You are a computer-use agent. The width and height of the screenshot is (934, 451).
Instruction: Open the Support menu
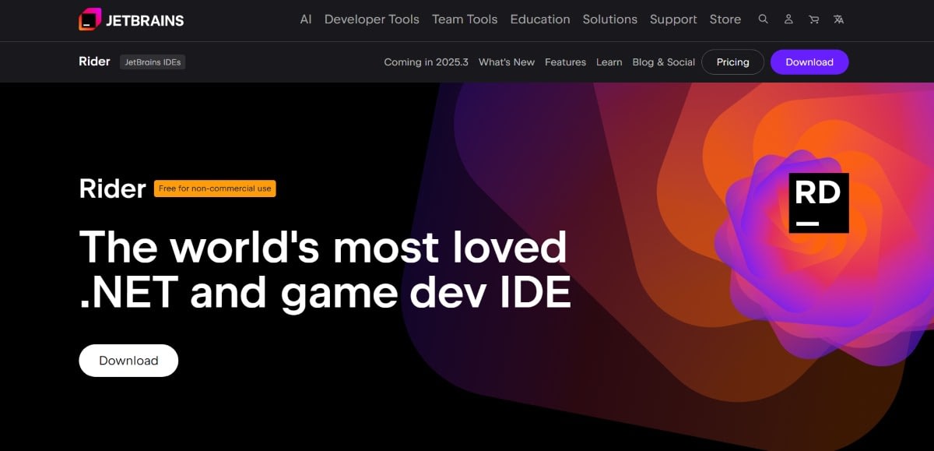click(x=673, y=19)
